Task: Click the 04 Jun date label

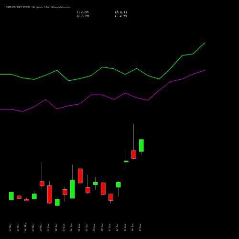Action: pos(72,228)
